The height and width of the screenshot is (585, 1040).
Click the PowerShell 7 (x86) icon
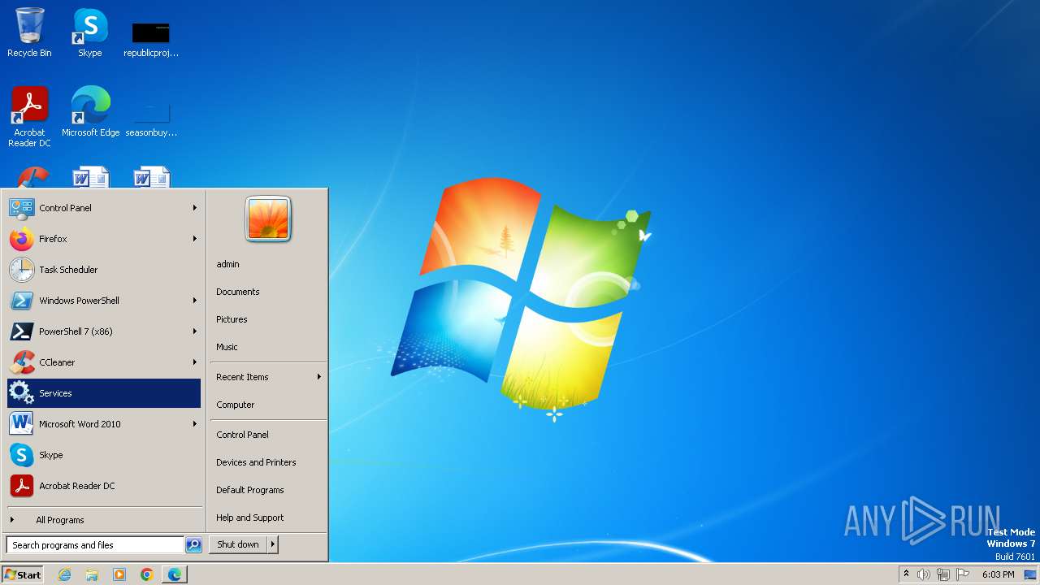pyautogui.click(x=21, y=331)
